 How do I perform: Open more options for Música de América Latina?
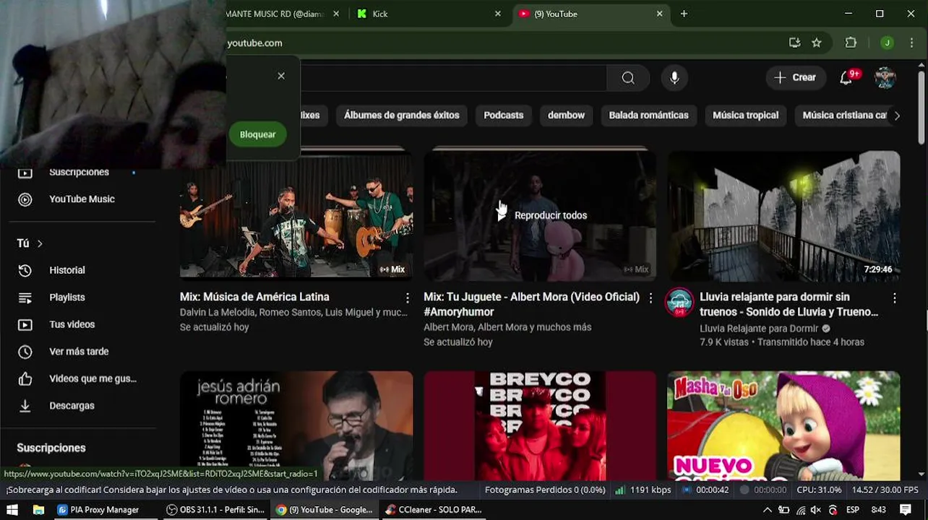click(407, 298)
